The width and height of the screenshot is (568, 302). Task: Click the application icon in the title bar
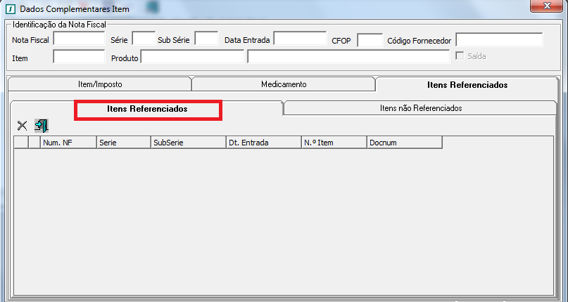point(11,8)
